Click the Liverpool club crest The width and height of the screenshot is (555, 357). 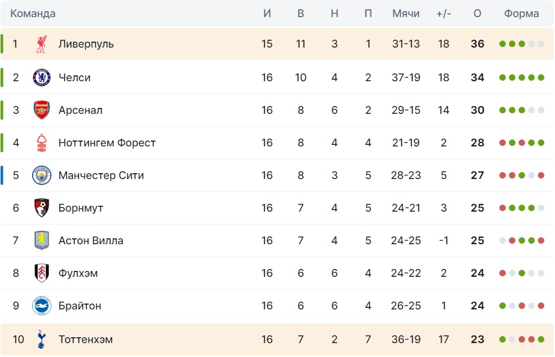[x=41, y=44]
